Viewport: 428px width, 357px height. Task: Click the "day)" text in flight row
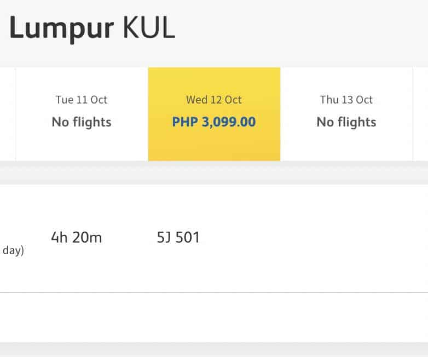[13, 251]
